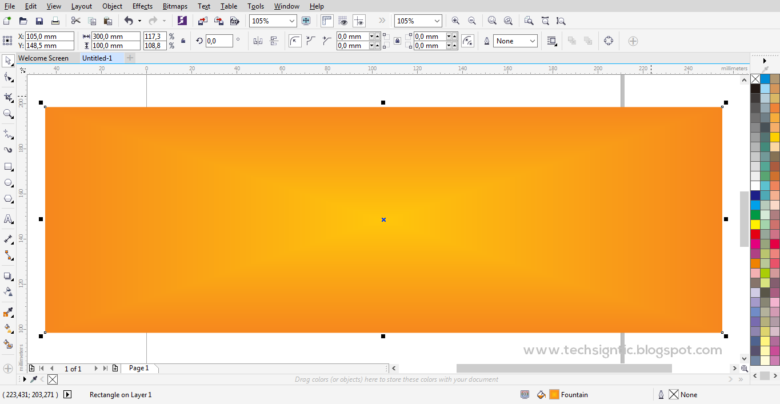Select the Pick tool

tap(8, 61)
